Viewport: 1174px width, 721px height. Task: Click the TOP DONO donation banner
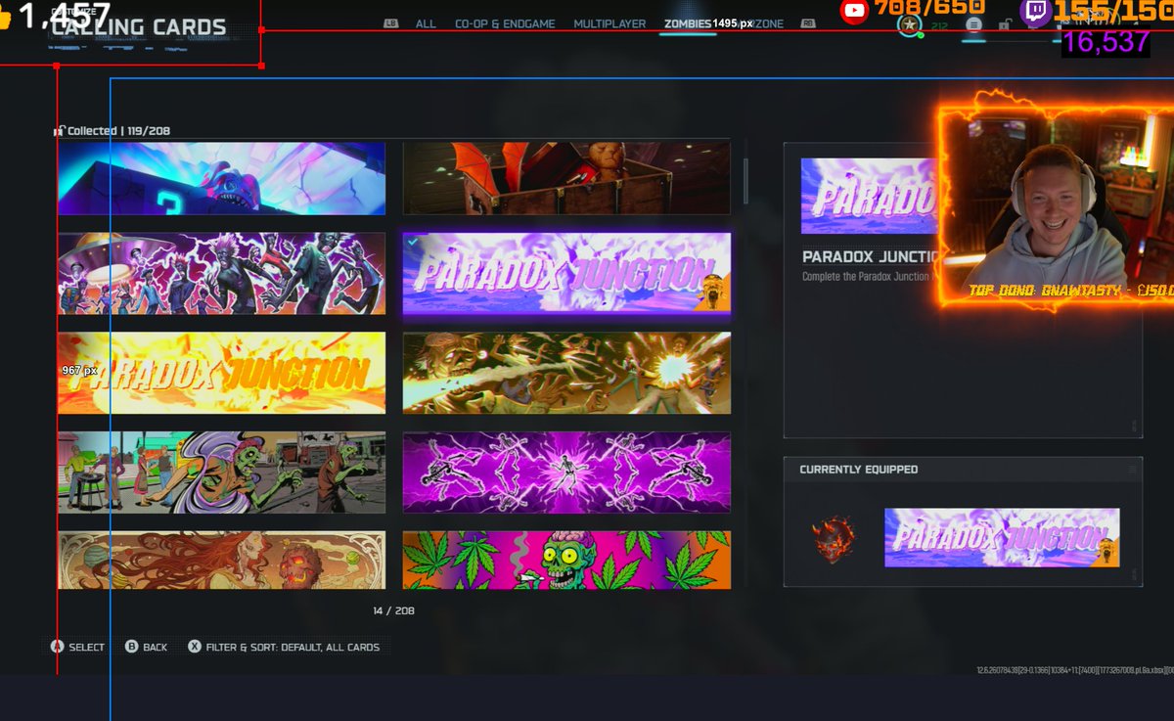coord(1071,291)
